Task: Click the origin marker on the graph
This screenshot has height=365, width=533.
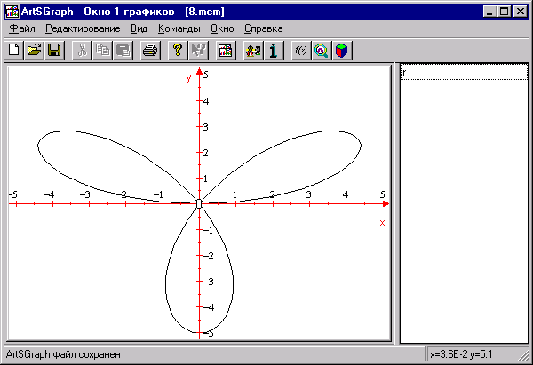Action: click(199, 203)
